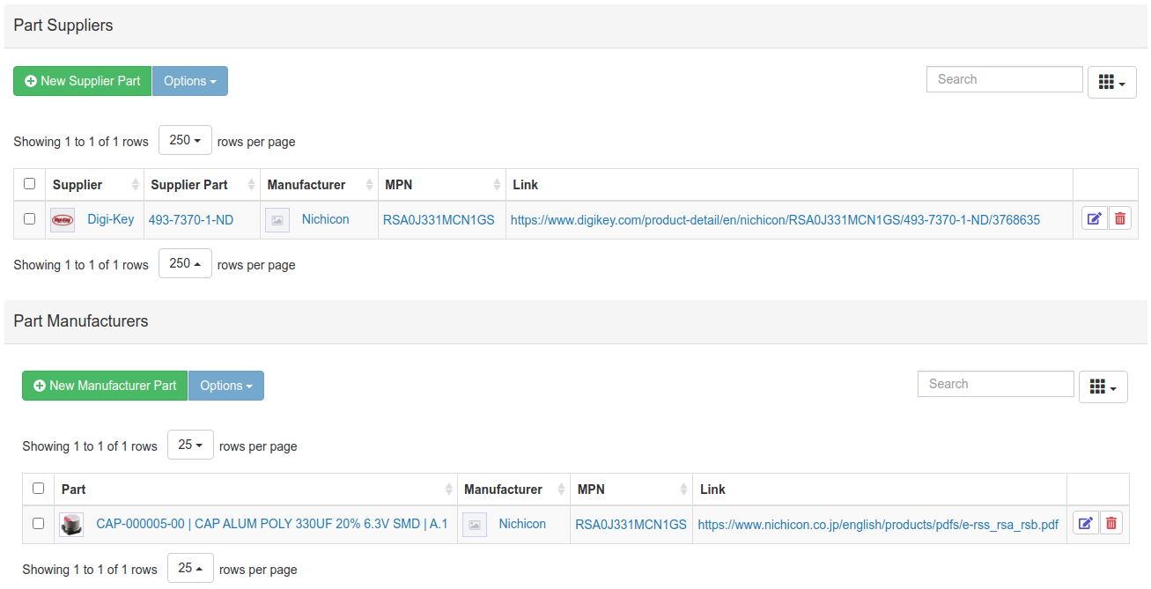
Task: Tick the CAP-000005-00 row checkbox
Action: (39, 524)
